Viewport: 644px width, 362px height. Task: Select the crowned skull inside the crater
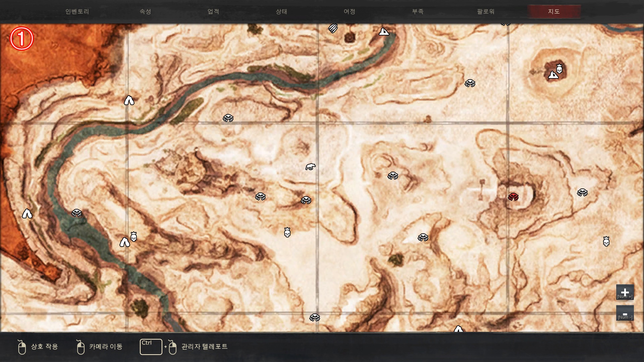click(x=559, y=69)
